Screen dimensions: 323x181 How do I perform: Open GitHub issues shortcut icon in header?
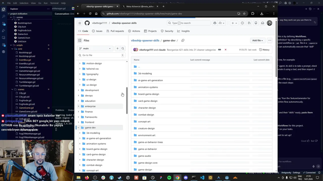(x=242, y=23)
